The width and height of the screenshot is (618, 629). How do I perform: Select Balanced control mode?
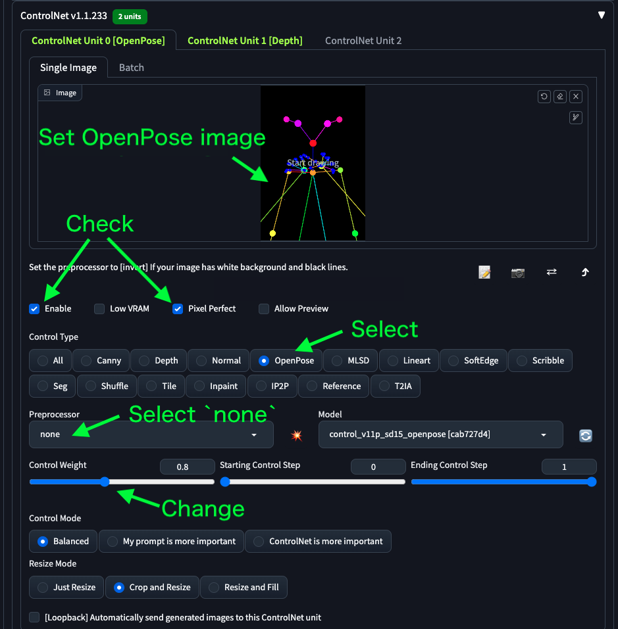[63, 542]
